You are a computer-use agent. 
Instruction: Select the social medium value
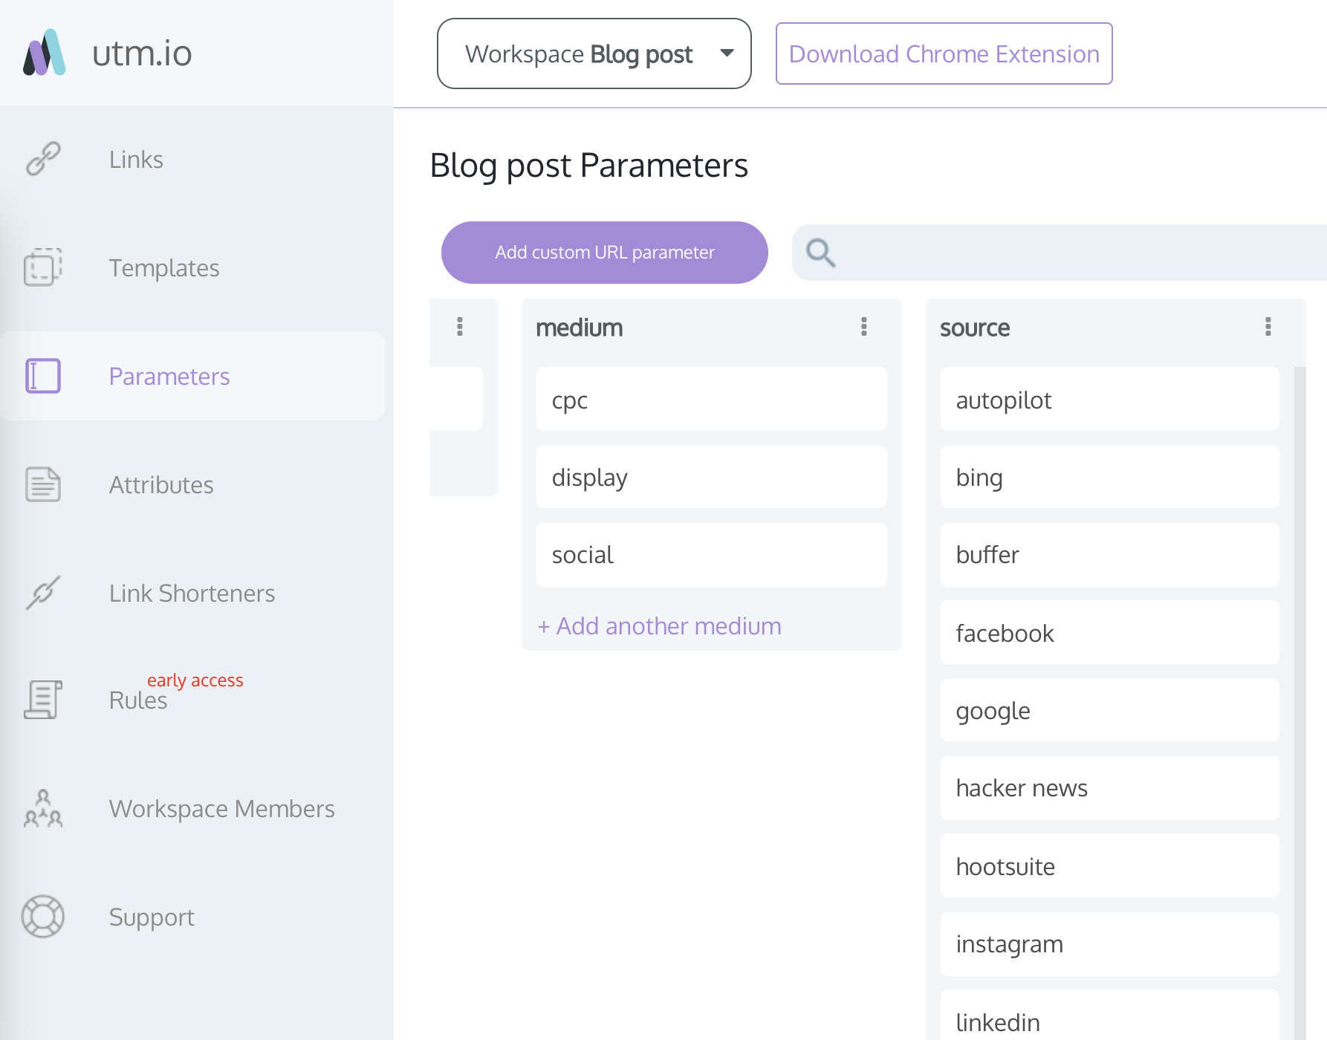[712, 554]
